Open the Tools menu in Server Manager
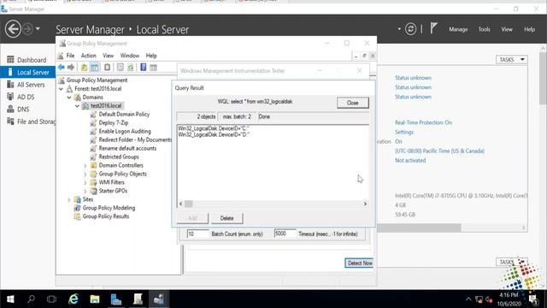This screenshot has width=547, height=308. (x=485, y=29)
